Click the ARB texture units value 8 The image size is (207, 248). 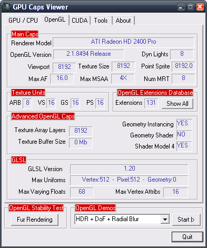click(27, 103)
